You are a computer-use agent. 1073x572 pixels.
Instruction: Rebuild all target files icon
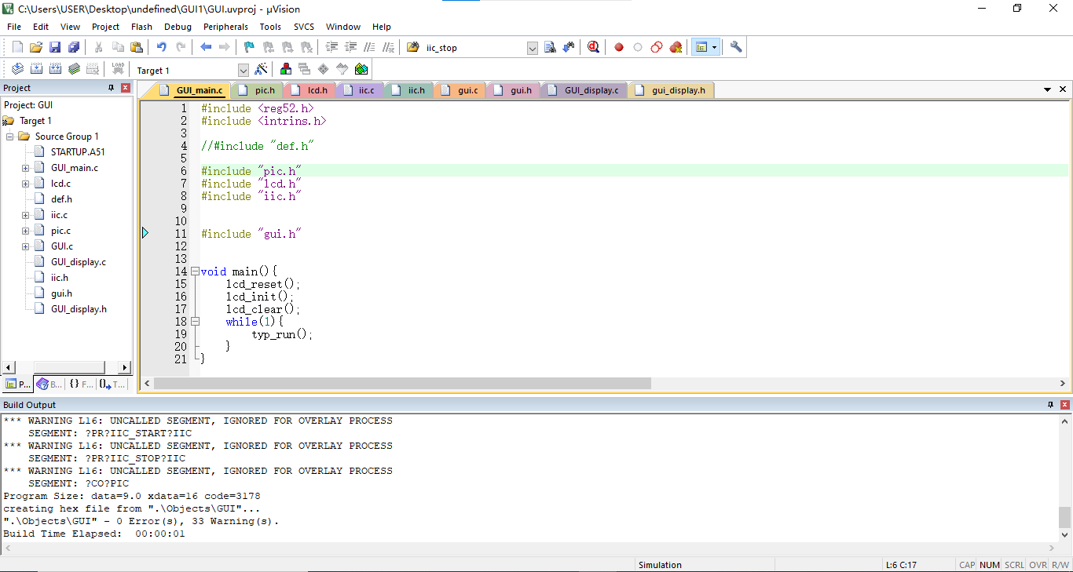point(55,69)
